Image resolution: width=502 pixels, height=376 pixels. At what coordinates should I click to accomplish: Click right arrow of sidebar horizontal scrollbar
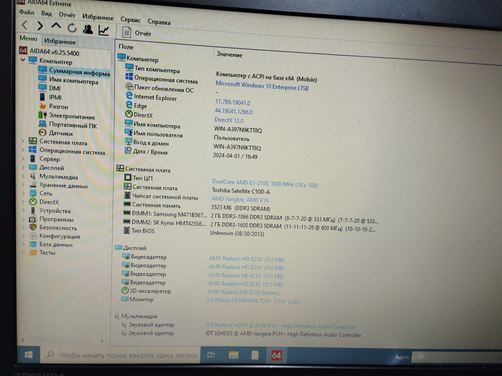point(102,341)
